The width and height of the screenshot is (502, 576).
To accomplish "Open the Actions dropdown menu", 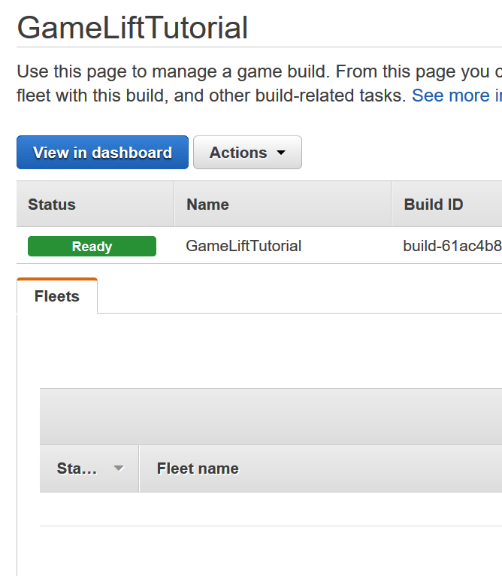I will pyautogui.click(x=239, y=153).
